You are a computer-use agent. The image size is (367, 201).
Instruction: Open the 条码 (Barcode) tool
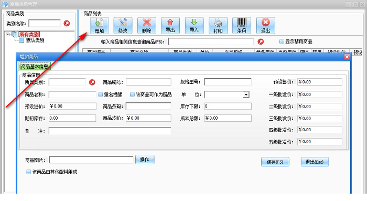pos(242,26)
